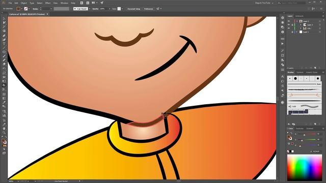Pick a color from the color spectrum
The image size is (326, 183).
[x=305, y=168]
